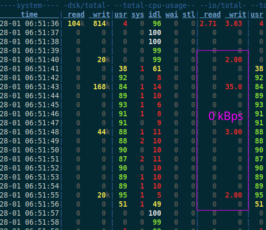
Task: Select 2.00 in the 06:51:55 row
Action: point(234,195)
